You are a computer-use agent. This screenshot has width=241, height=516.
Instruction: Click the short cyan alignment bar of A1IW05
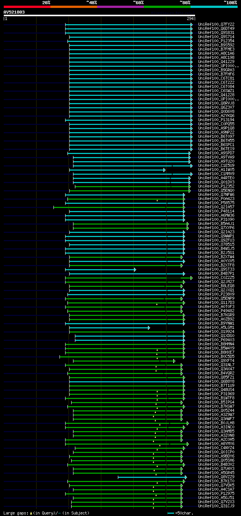click(x=117, y=170)
